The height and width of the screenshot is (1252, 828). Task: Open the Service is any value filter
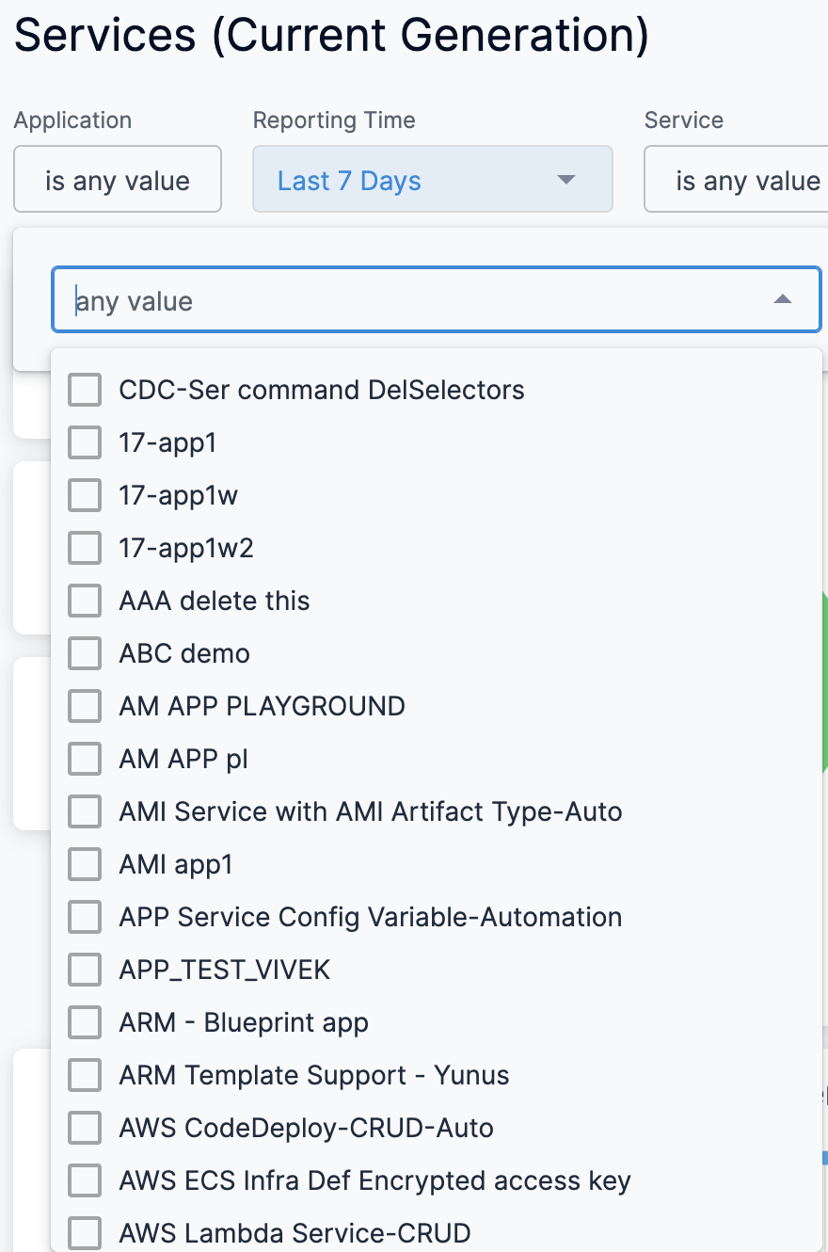(737, 179)
